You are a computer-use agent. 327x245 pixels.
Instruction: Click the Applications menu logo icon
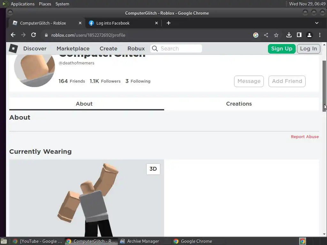[x=5, y=4]
